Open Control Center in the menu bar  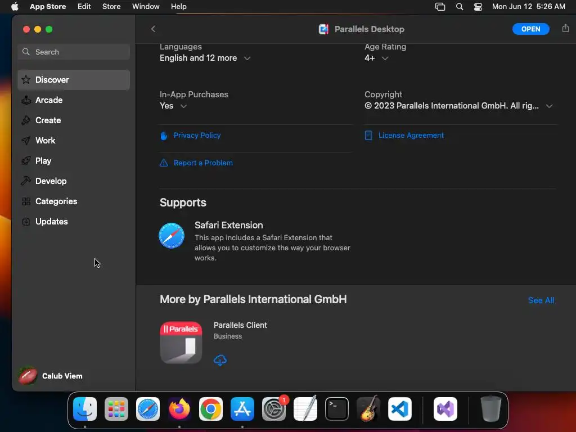478,7
